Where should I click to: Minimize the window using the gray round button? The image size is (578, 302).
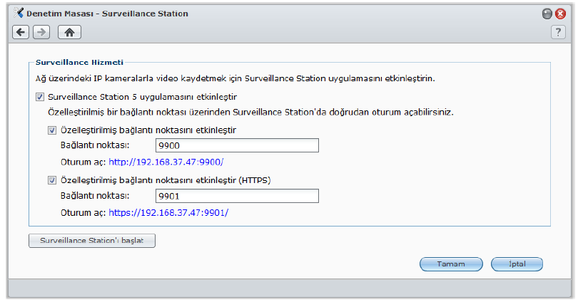click(547, 14)
